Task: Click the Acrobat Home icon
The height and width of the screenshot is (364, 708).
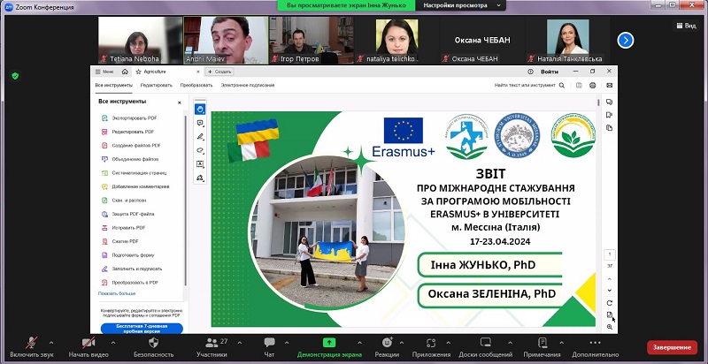Action: click(125, 71)
